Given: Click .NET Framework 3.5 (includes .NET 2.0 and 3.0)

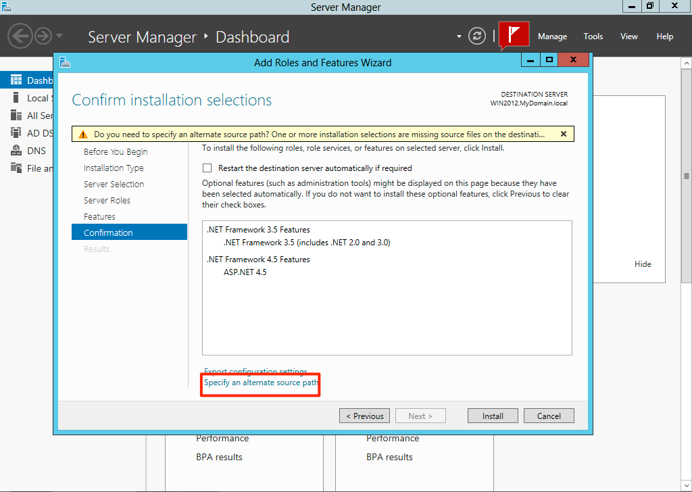Looking at the screenshot, I should [x=307, y=242].
